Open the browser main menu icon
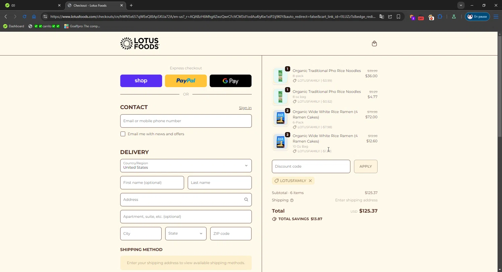Screen dimensions: 502x272 pyautogui.click(x=496, y=16)
